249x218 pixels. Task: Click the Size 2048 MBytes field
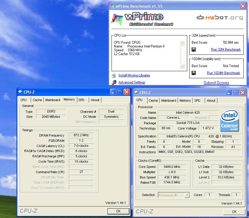(51, 117)
